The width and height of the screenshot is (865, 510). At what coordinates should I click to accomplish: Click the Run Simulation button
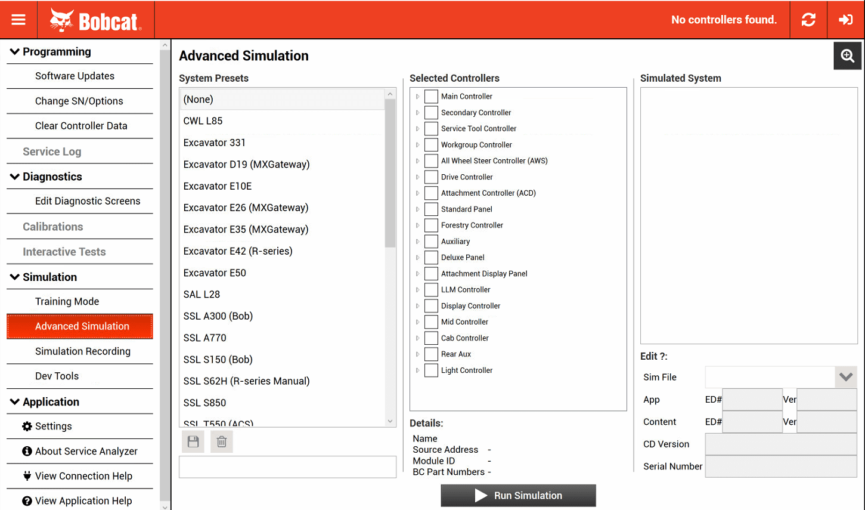(517, 495)
